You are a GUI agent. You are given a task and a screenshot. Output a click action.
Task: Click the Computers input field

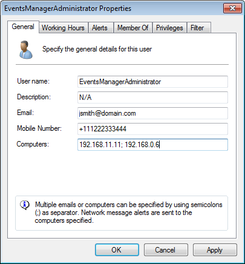152,145
